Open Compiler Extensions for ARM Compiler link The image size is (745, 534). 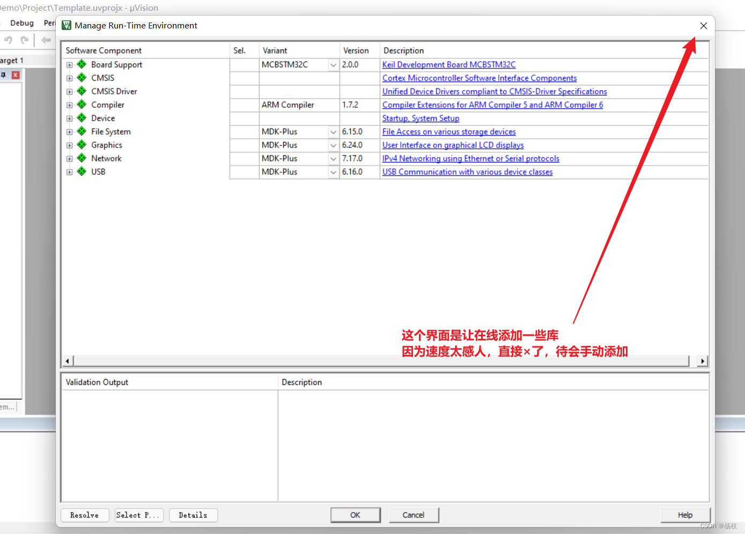coord(492,105)
